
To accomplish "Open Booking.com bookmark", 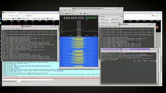I will point(24,18).
